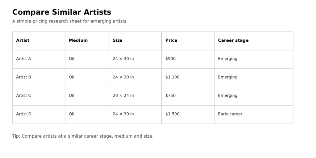Select the Medium column header
This screenshot has width=316, height=158.
87,41
